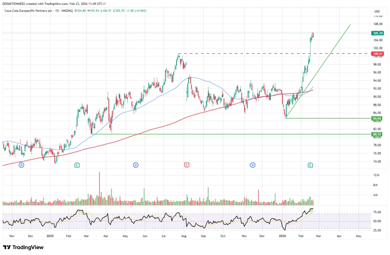Click the blue D dividend marker below June
Viewport: 390px width, 255px height.
click(135, 165)
